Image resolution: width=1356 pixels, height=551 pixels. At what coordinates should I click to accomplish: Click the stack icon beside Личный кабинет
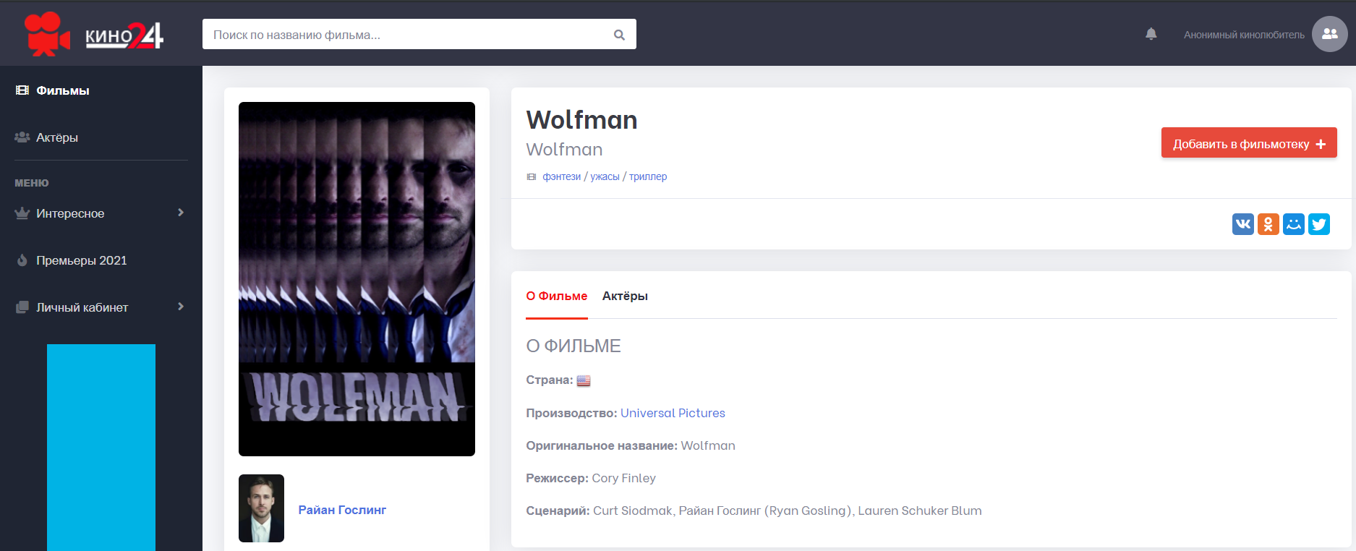pos(22,307)
